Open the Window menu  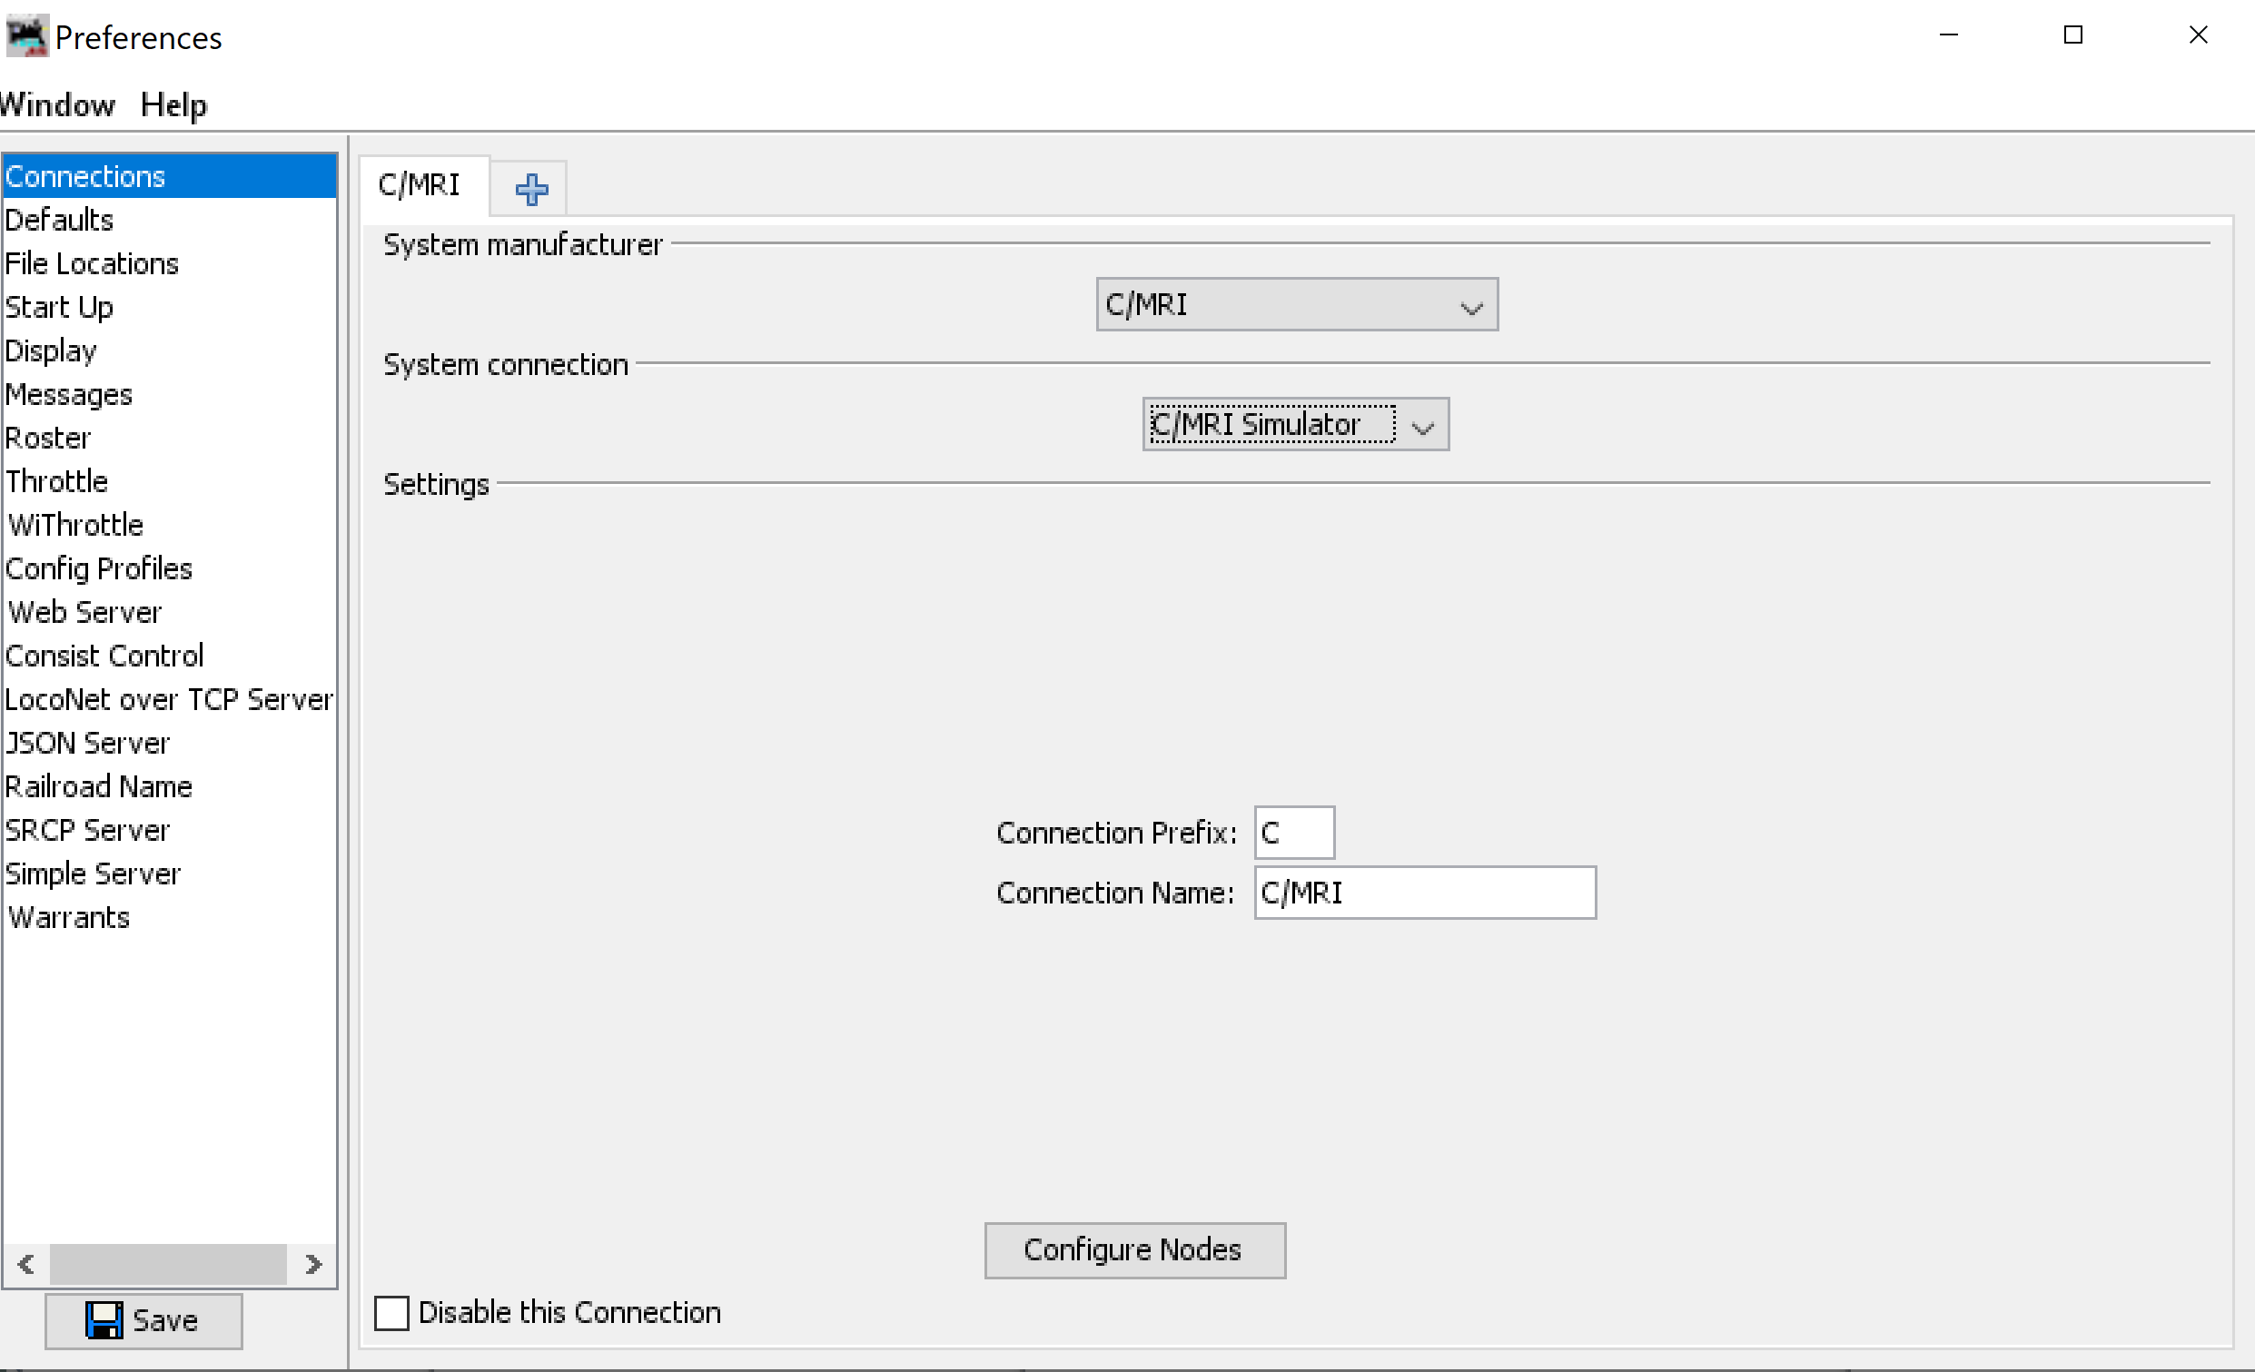(x=56, y=104)
